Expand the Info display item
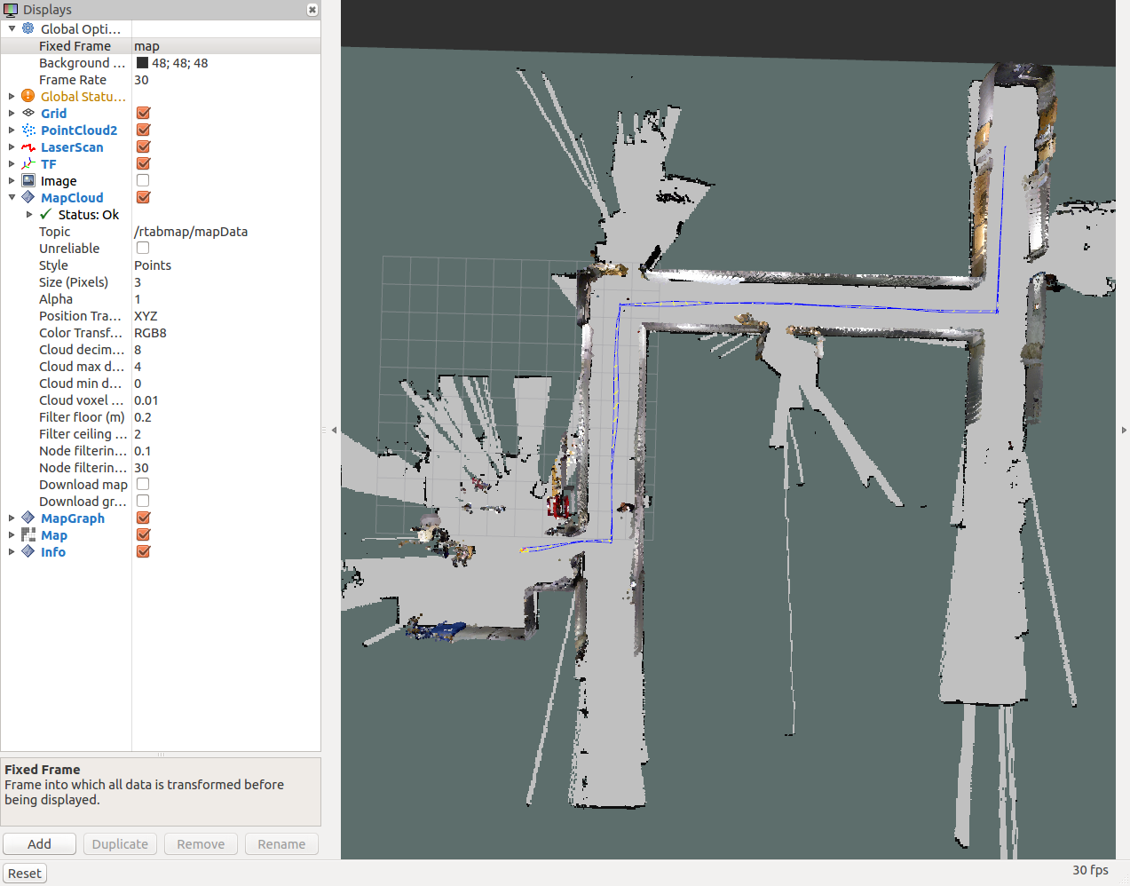Viewport: 1130px width, 886px height. click(x=12, y=552)
